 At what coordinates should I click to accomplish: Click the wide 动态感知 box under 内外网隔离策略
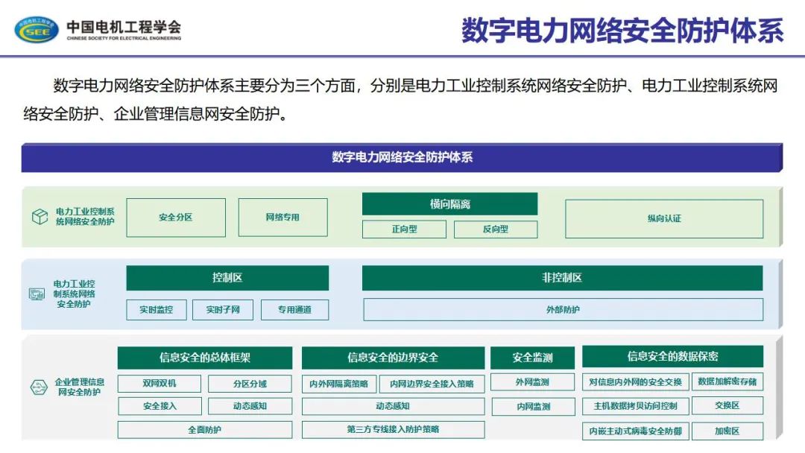394,406
